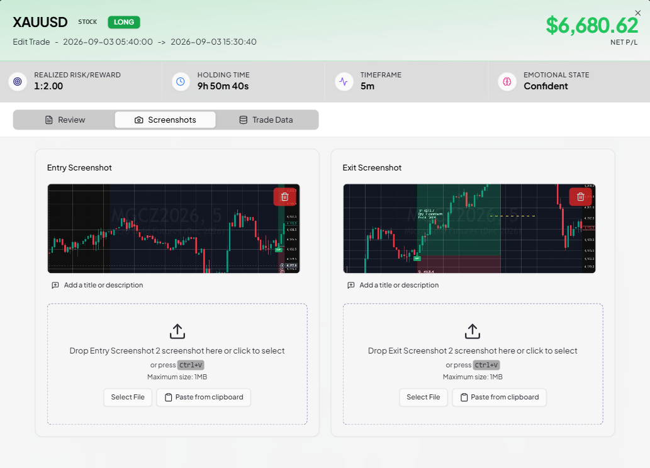Viewport: 650px width, 468px height.
Task: Click the XAUUSD symbol title
Action: click(x=40, y=22)
